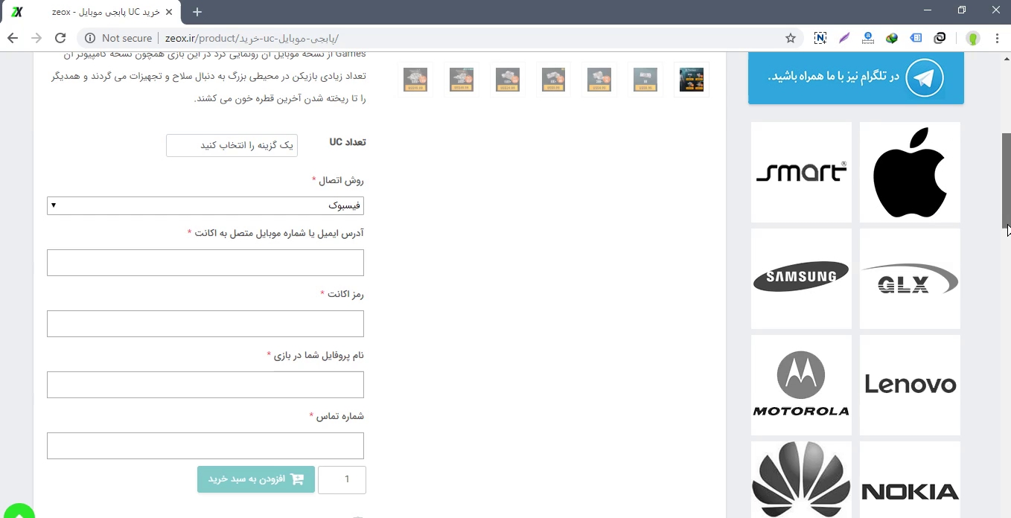Click the افزودن به سبد خرید button
This screenshot has width=1011, height=518.
(x=256, y=479)
